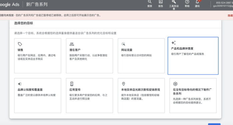Select the 网站流量 goal card
The height and width of the screenshot is (125, 233).
click(141, 56)
